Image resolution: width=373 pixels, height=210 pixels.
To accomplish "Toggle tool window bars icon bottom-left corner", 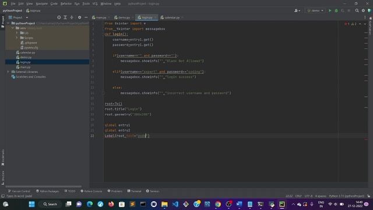I will (x=3, y=196).
